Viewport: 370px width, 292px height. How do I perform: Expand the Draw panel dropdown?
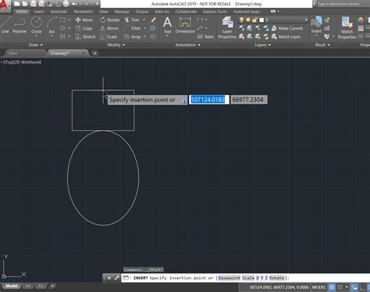tap(36, 45)
